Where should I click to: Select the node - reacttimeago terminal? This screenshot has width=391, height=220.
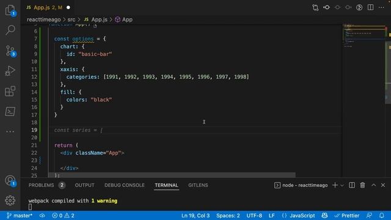coord(301,185)
